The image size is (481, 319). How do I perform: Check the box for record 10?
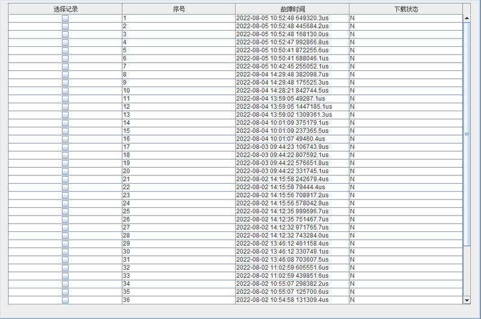[x=65, y=91]
